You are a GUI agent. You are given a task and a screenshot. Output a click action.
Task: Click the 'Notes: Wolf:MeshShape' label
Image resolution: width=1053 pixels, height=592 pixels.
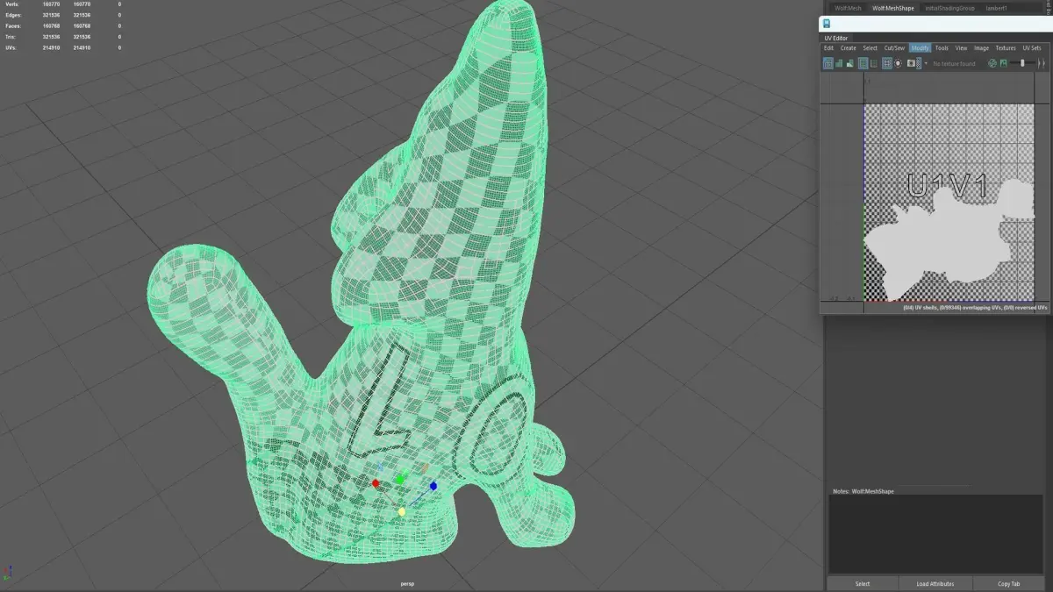(x=863, y=491)
